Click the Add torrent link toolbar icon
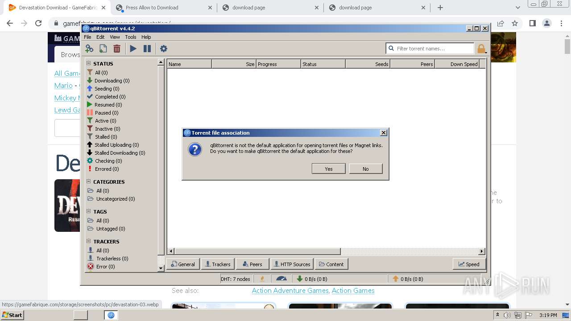The width and height of the screenshot is (571, 321). pos(89,49)
